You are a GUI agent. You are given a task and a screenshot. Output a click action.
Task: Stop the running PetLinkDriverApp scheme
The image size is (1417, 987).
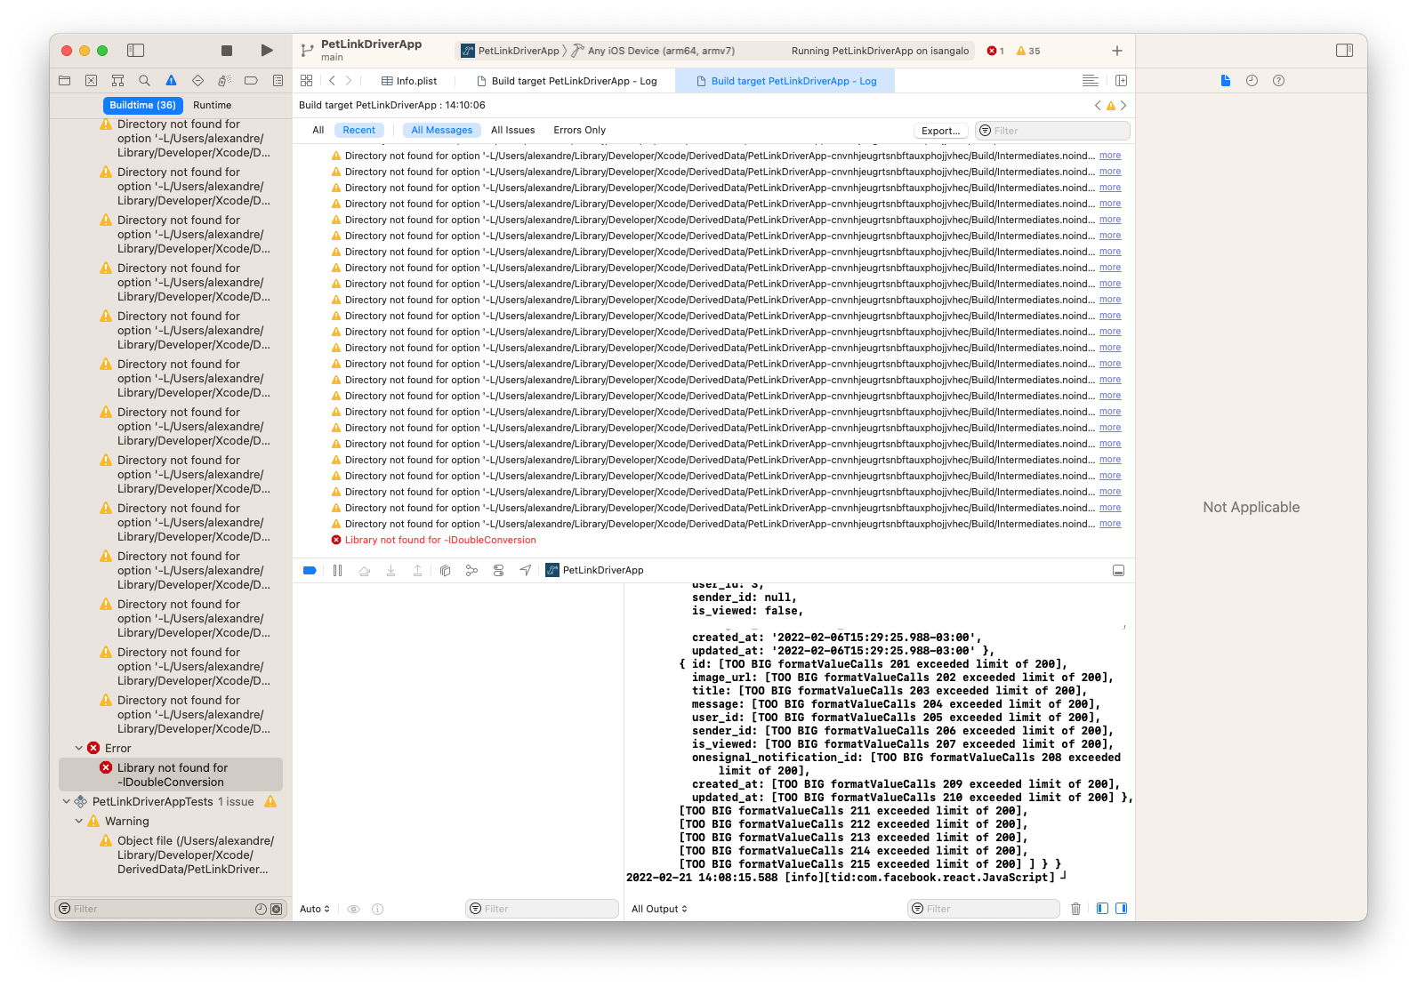(x=227, y=51)
